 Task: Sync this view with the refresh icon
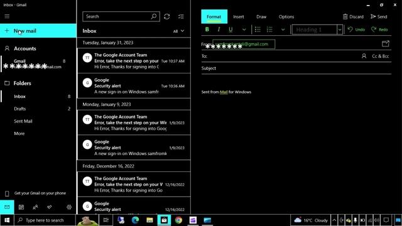click(167, 16)
